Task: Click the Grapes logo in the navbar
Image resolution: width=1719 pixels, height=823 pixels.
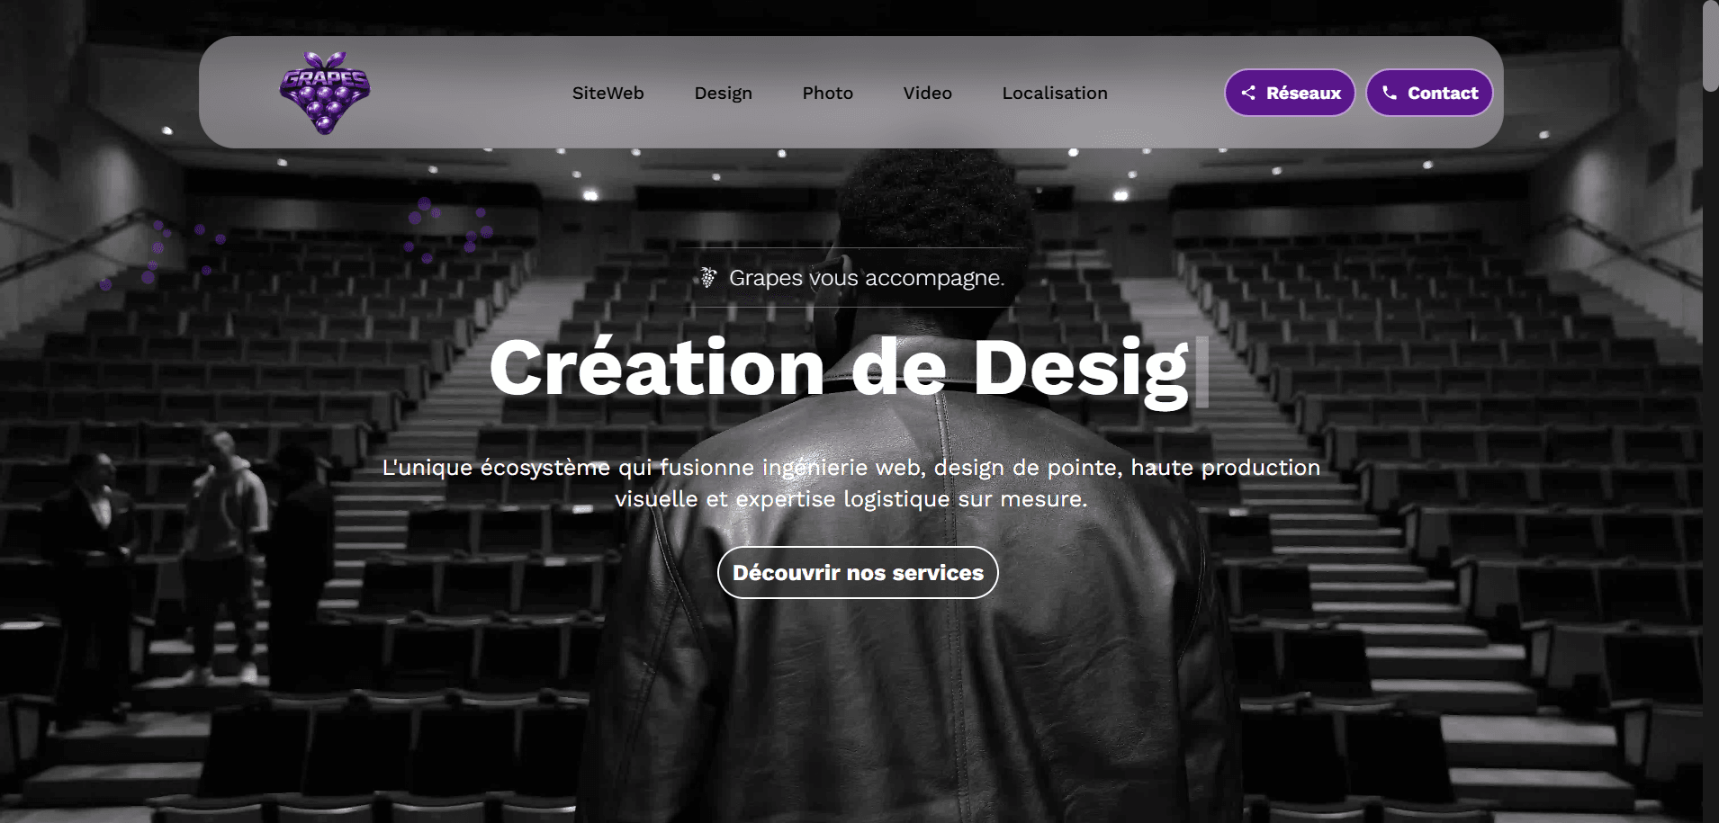Action: pyautogui.click(x=325, y=93)
